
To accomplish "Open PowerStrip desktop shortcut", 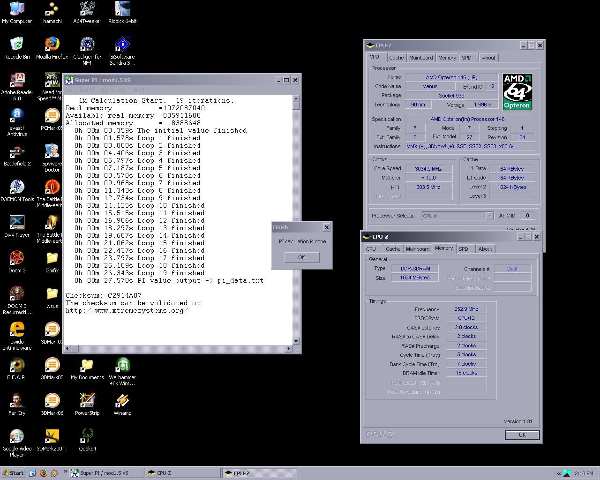I will pos(87,405).
